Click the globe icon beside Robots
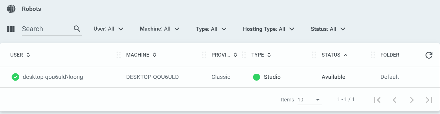The width and height of the screenshot is (440, 114). [11, 9]
